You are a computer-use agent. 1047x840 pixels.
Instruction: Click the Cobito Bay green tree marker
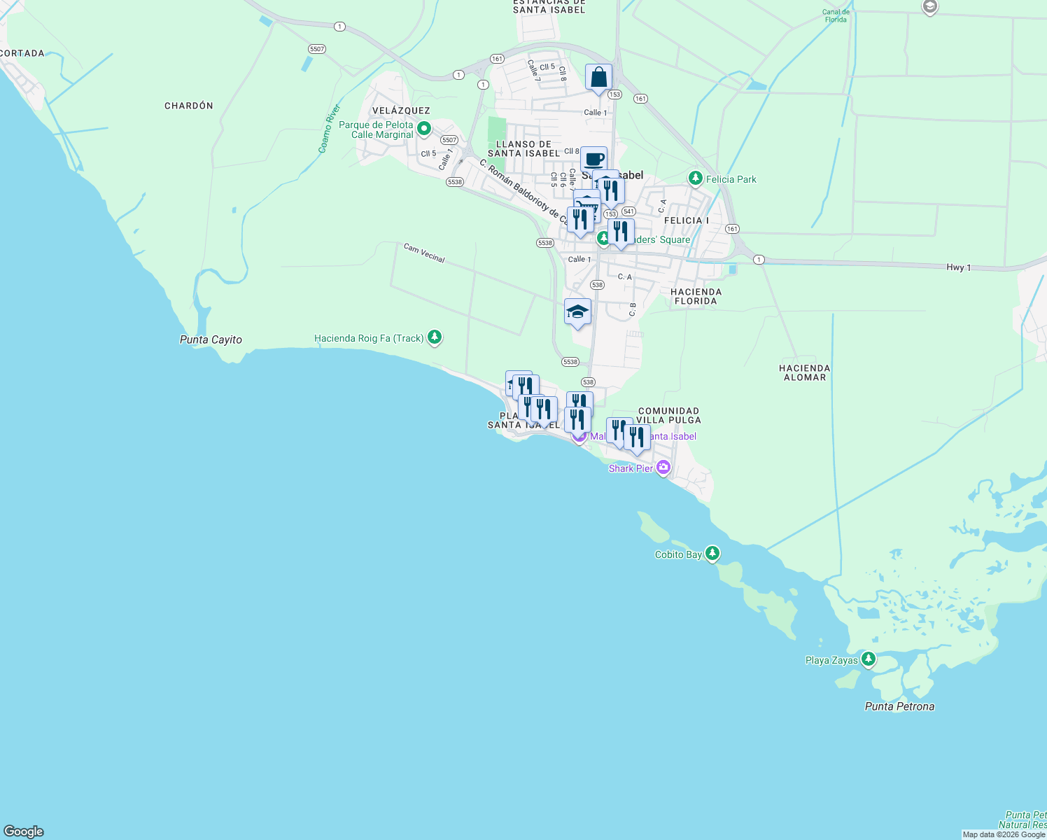coord(712,554)
